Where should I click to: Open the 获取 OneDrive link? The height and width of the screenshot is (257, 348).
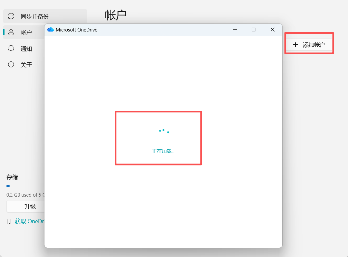click(30, 221)
